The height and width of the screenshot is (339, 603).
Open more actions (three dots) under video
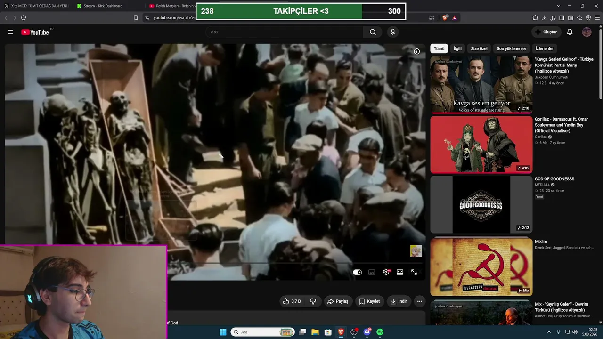tap(419, 301)
